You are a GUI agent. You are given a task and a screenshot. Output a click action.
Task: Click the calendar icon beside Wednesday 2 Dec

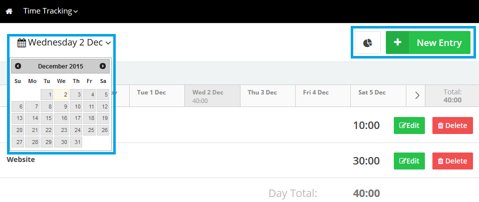click(x=22, y=43)
